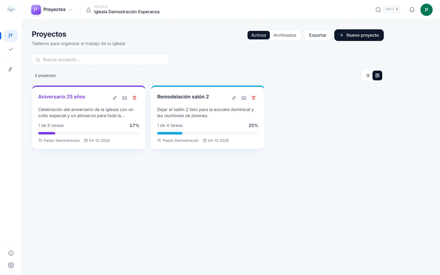
Task: Show the Archivados projects tab
Action: coord(285,35)
